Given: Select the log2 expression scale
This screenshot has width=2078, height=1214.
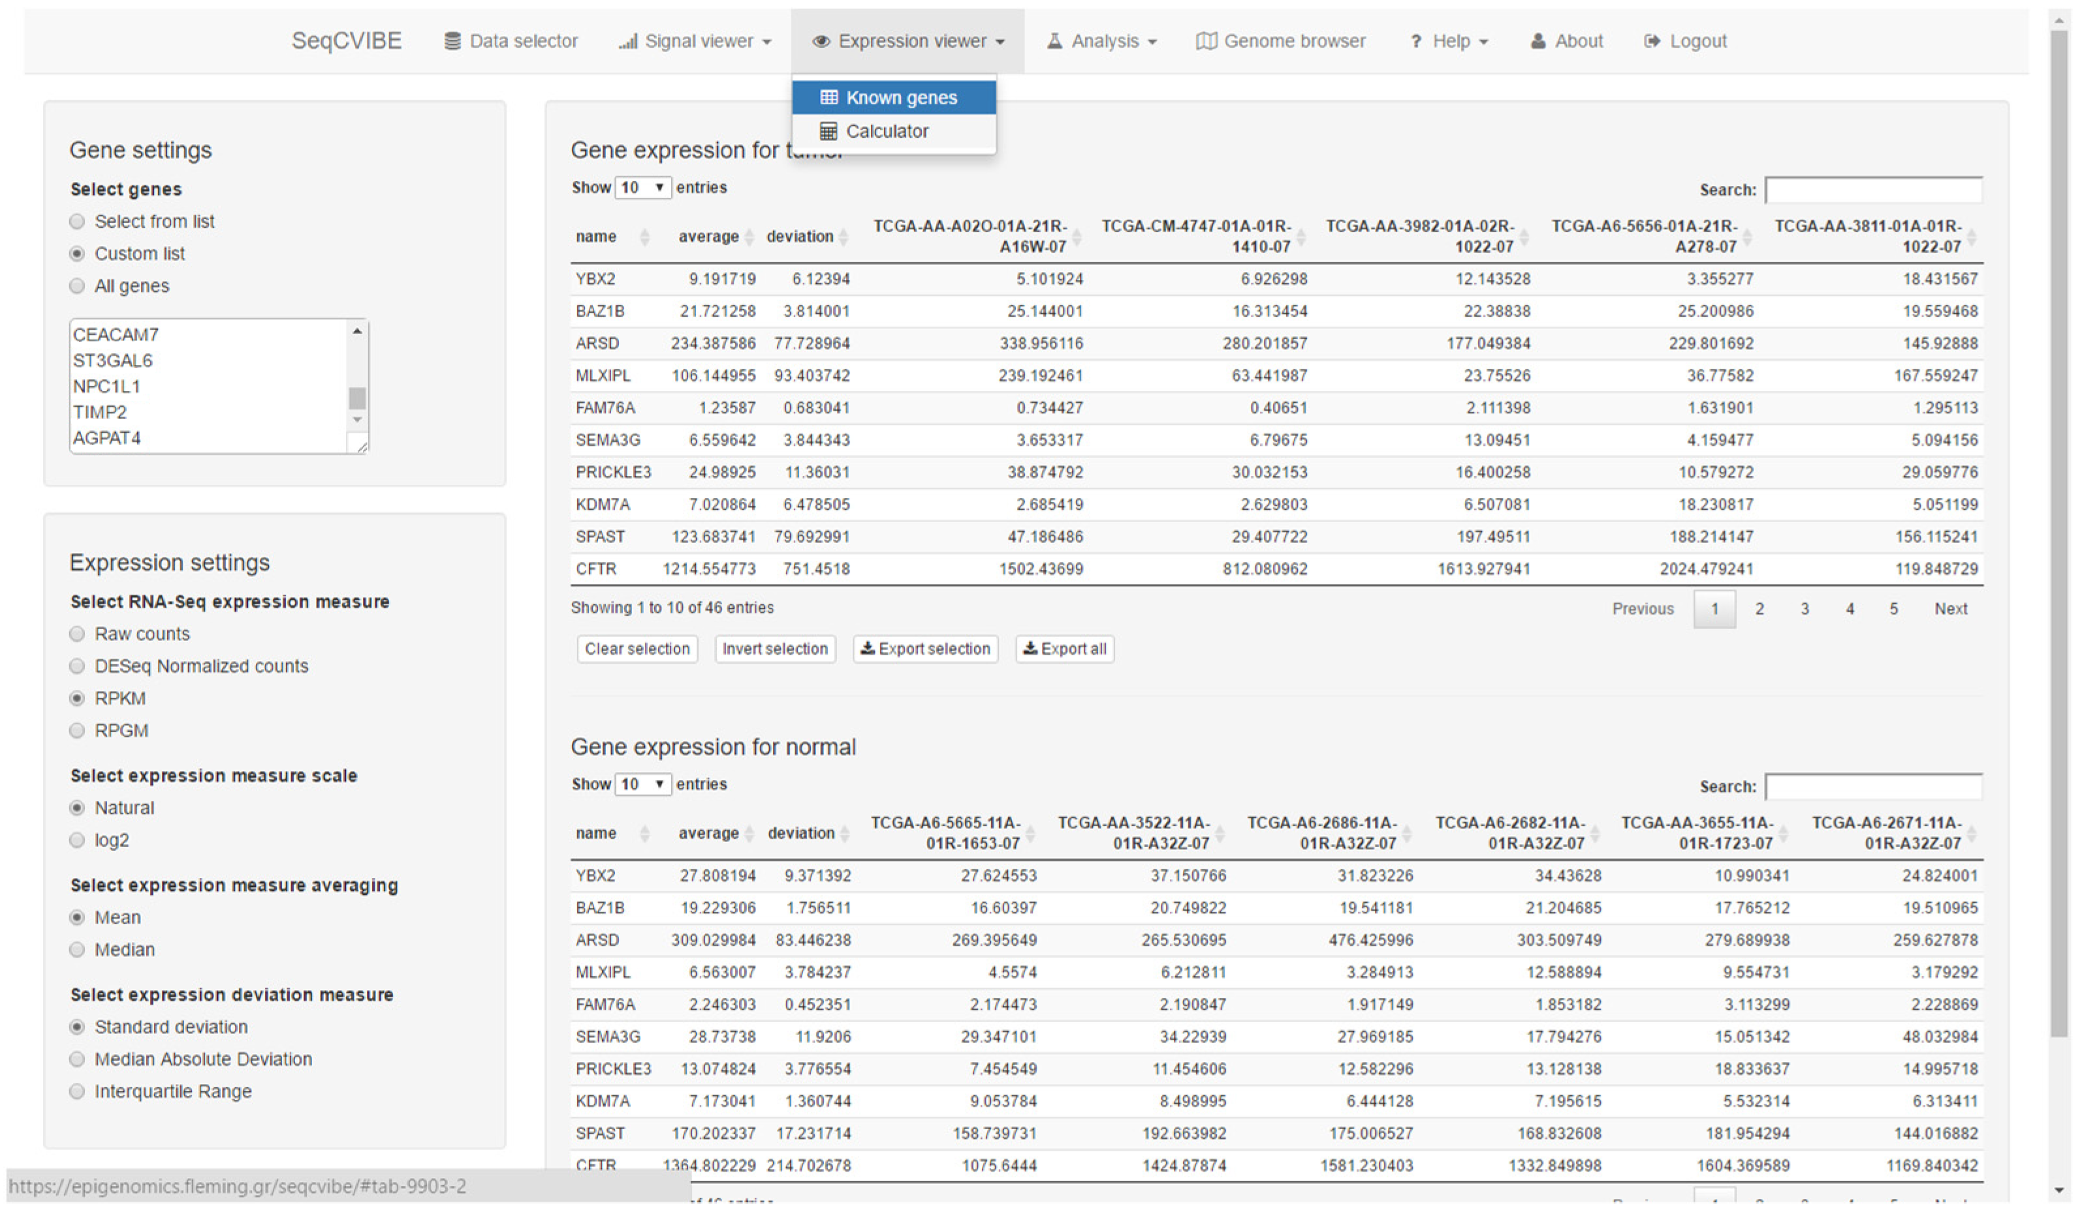Looking at the screenshot, I should (x=78, y=840).
